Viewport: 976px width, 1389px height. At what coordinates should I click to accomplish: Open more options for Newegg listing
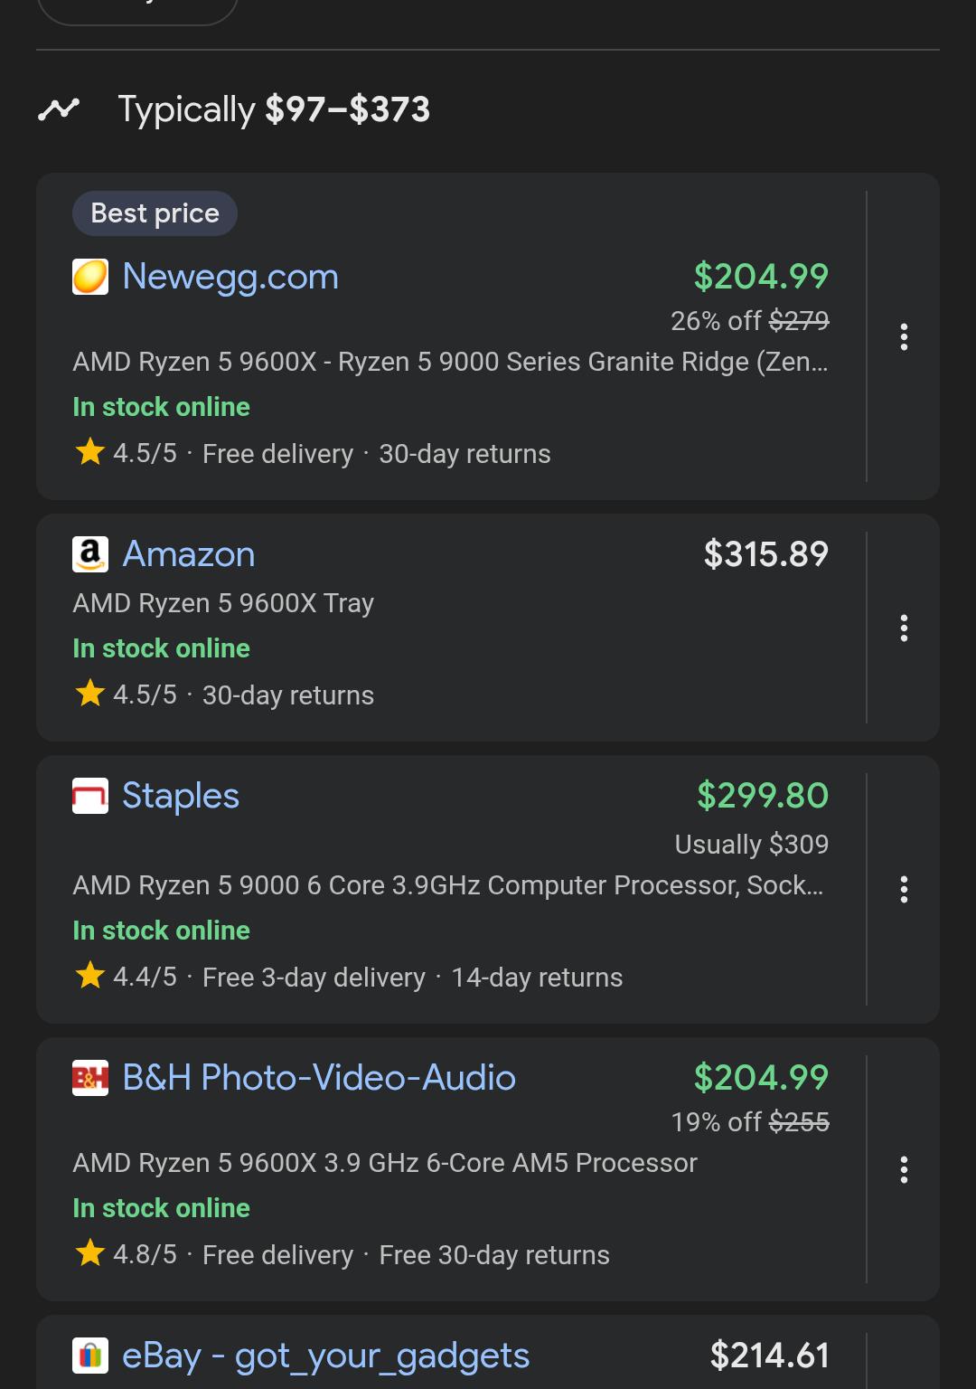pos(904,336)
